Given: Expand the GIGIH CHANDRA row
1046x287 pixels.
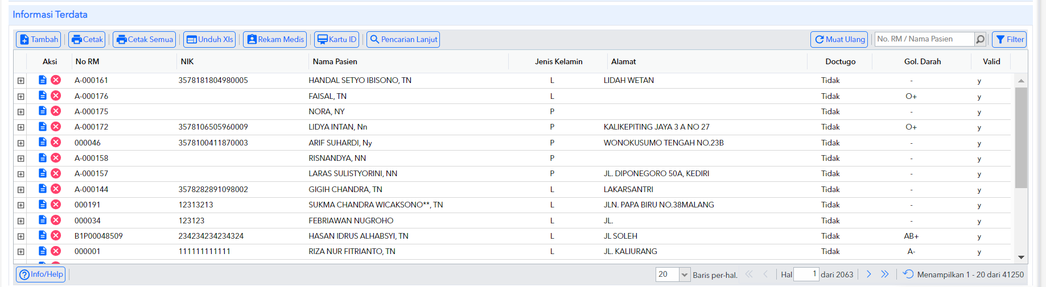Looking at the screenshot, I should 21,190.
